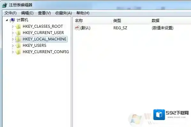
Task: Open the 文件(F) menu
Action: [x=11, y=13]
